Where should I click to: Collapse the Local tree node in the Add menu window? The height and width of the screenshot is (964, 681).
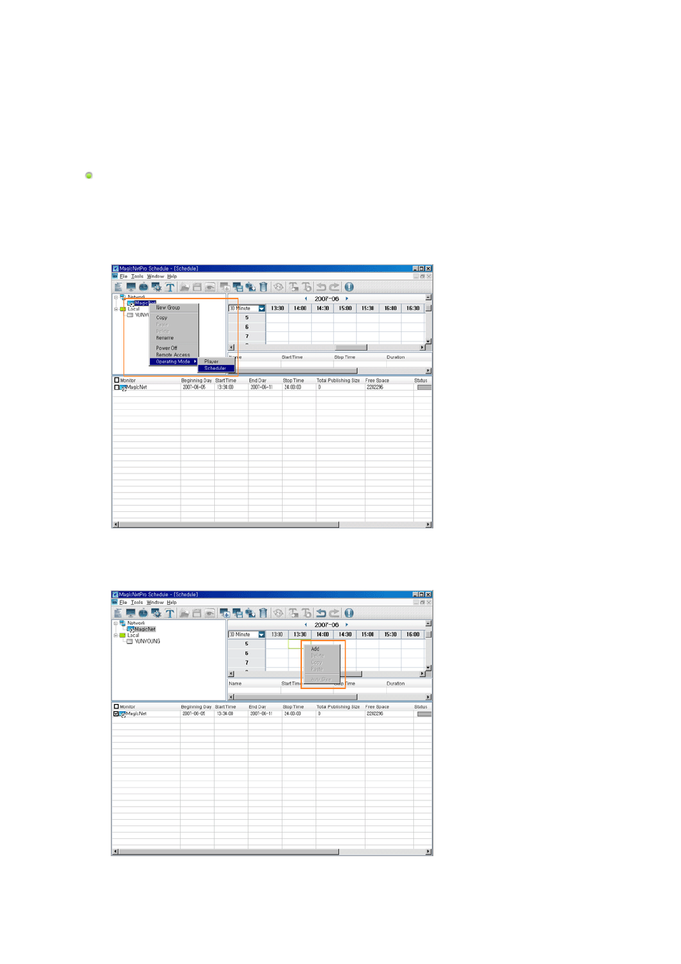(116, 635)
